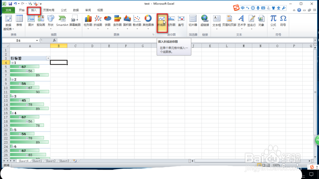Click the insert function fx icon
This screenshot has height=179, width=319.
click(x=54, y=40)
